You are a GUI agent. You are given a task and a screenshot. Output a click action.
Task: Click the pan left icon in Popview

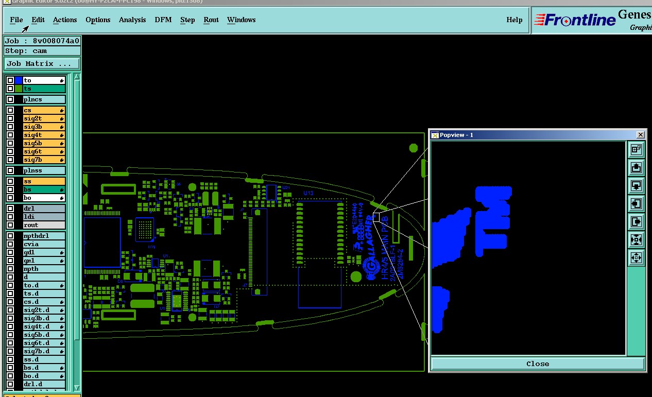(x=637, y=203)
